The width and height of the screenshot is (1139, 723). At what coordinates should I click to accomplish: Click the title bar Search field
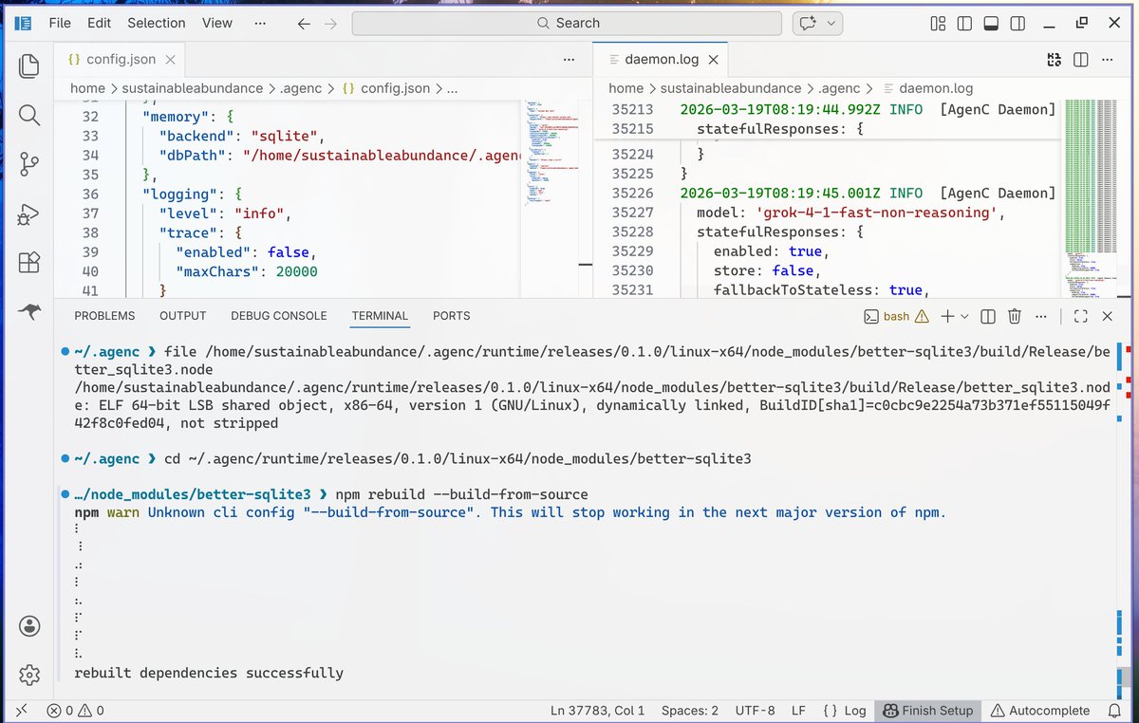click(x=567, y=24)
